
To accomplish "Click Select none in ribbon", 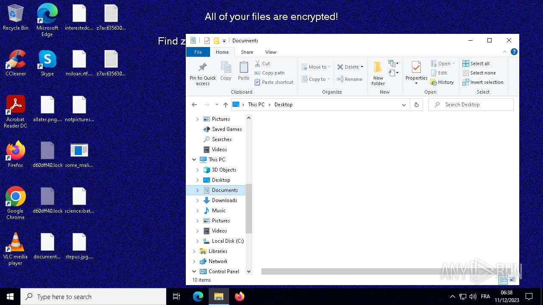I will [479, 73].
